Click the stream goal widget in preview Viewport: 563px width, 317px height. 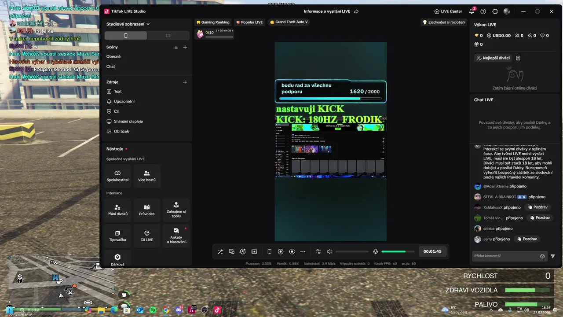coord(331,92)
